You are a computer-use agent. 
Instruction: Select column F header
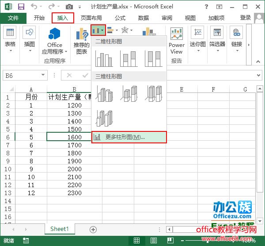pyautogui.click(x=213, y=89)
